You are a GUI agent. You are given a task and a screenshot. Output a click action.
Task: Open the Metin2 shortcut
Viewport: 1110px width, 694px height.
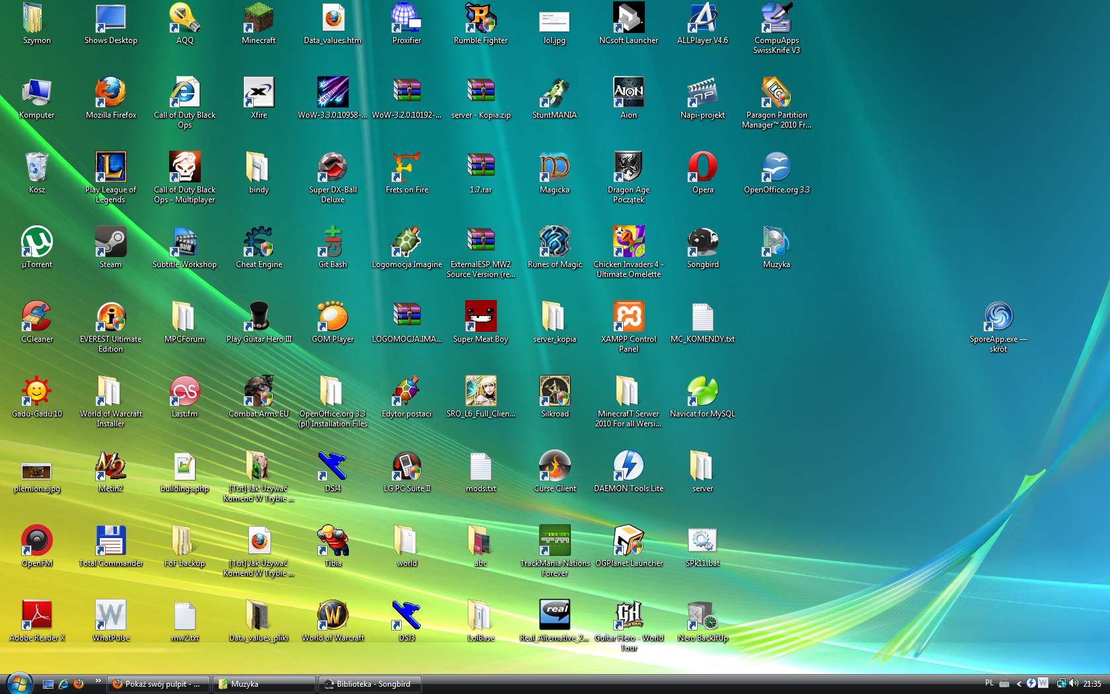click(111, 472)
